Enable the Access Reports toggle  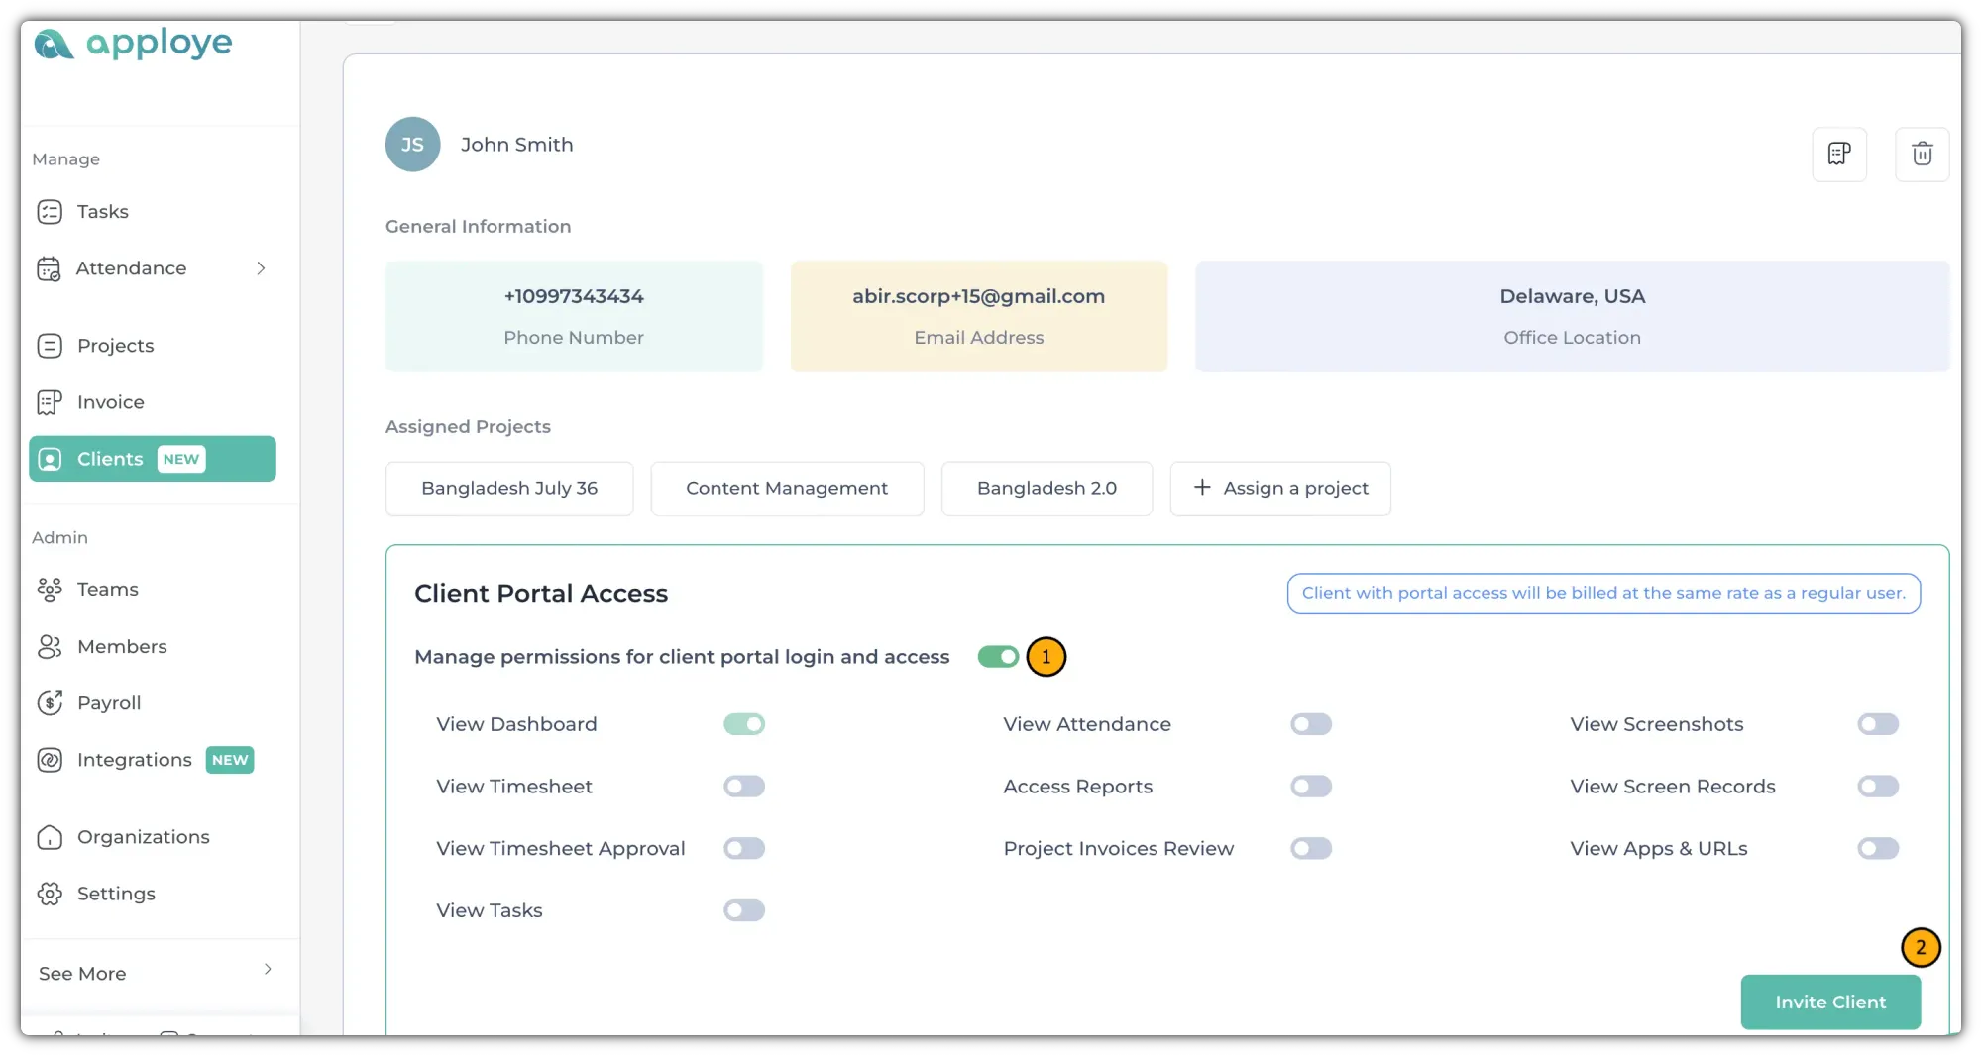click(x=1311, y=787)
